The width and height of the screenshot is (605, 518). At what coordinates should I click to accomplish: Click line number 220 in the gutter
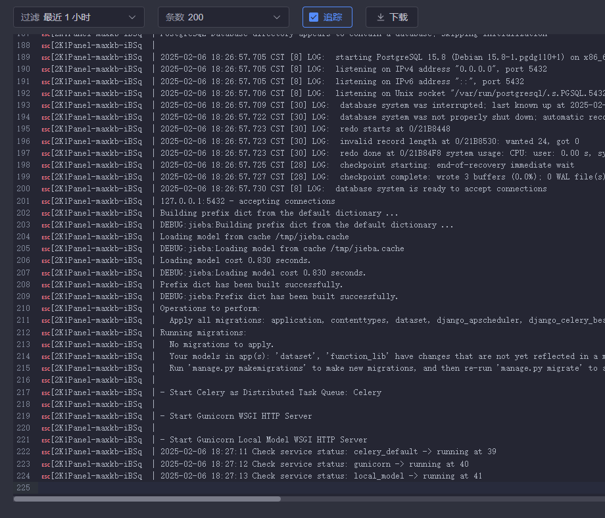23,428
